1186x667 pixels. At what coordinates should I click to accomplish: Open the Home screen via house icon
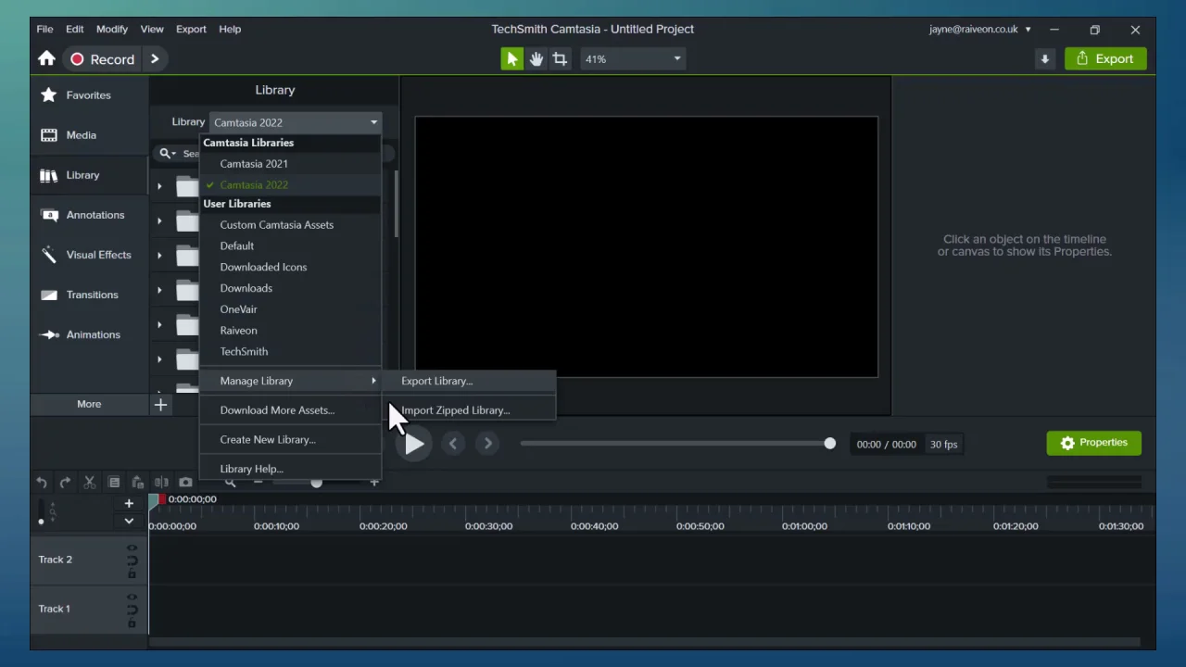coord(46,58)
